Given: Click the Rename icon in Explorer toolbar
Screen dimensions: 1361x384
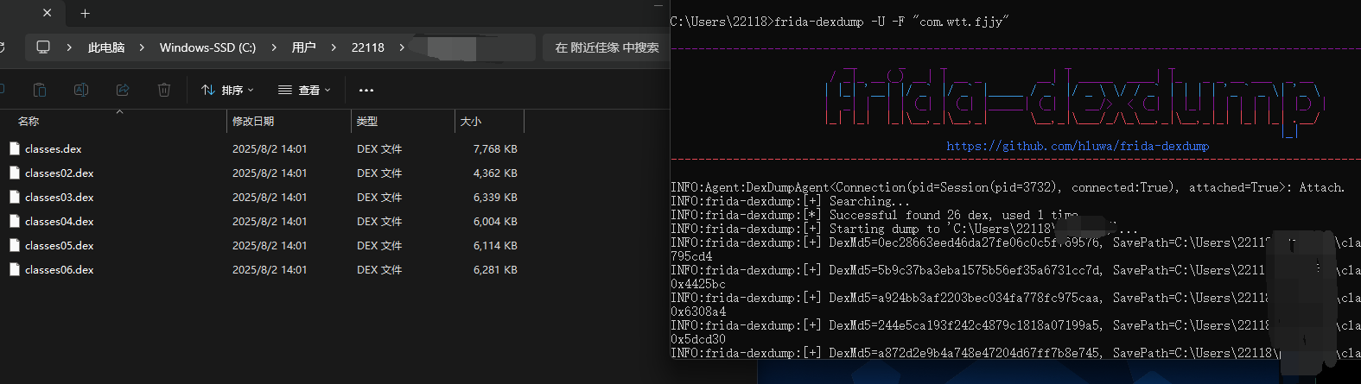Looking at the screenshot, I should [x=81, y=90].
